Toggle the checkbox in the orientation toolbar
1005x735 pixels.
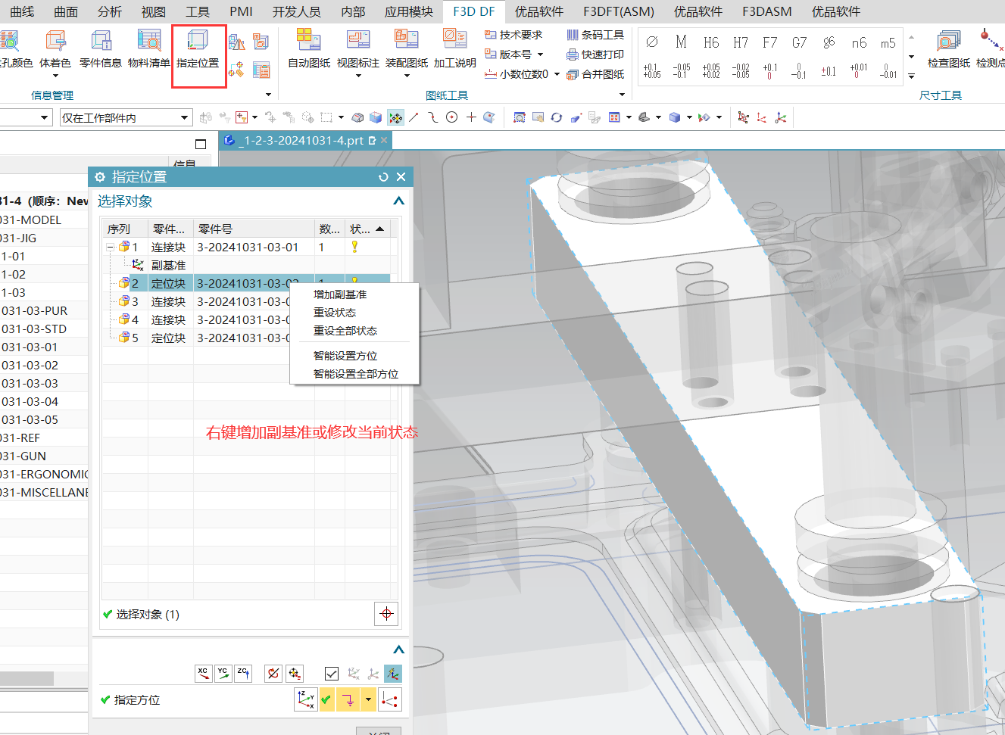tap(332, 673)
